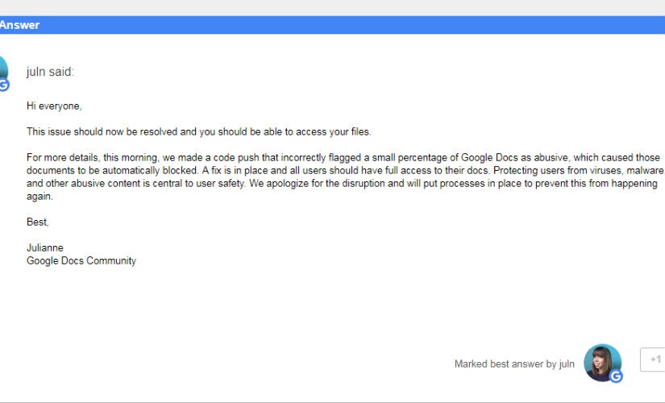Click the G badge on the left-edge avatar
Viewport: 665px width, 403px height.
(4, 85)
